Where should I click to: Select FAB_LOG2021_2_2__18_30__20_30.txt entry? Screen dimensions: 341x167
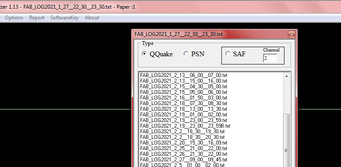click(182, 137)
